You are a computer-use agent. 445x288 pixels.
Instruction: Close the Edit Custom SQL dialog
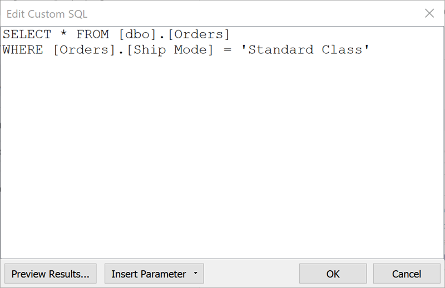(x=429, y=13)
